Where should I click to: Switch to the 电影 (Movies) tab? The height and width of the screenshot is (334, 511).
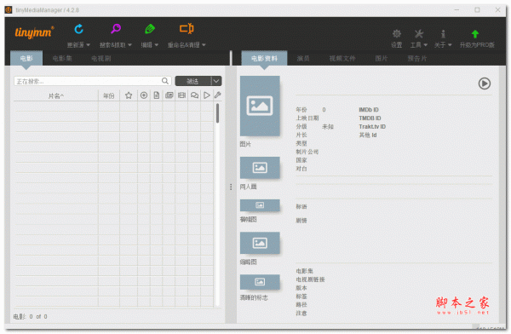(26, 58)
